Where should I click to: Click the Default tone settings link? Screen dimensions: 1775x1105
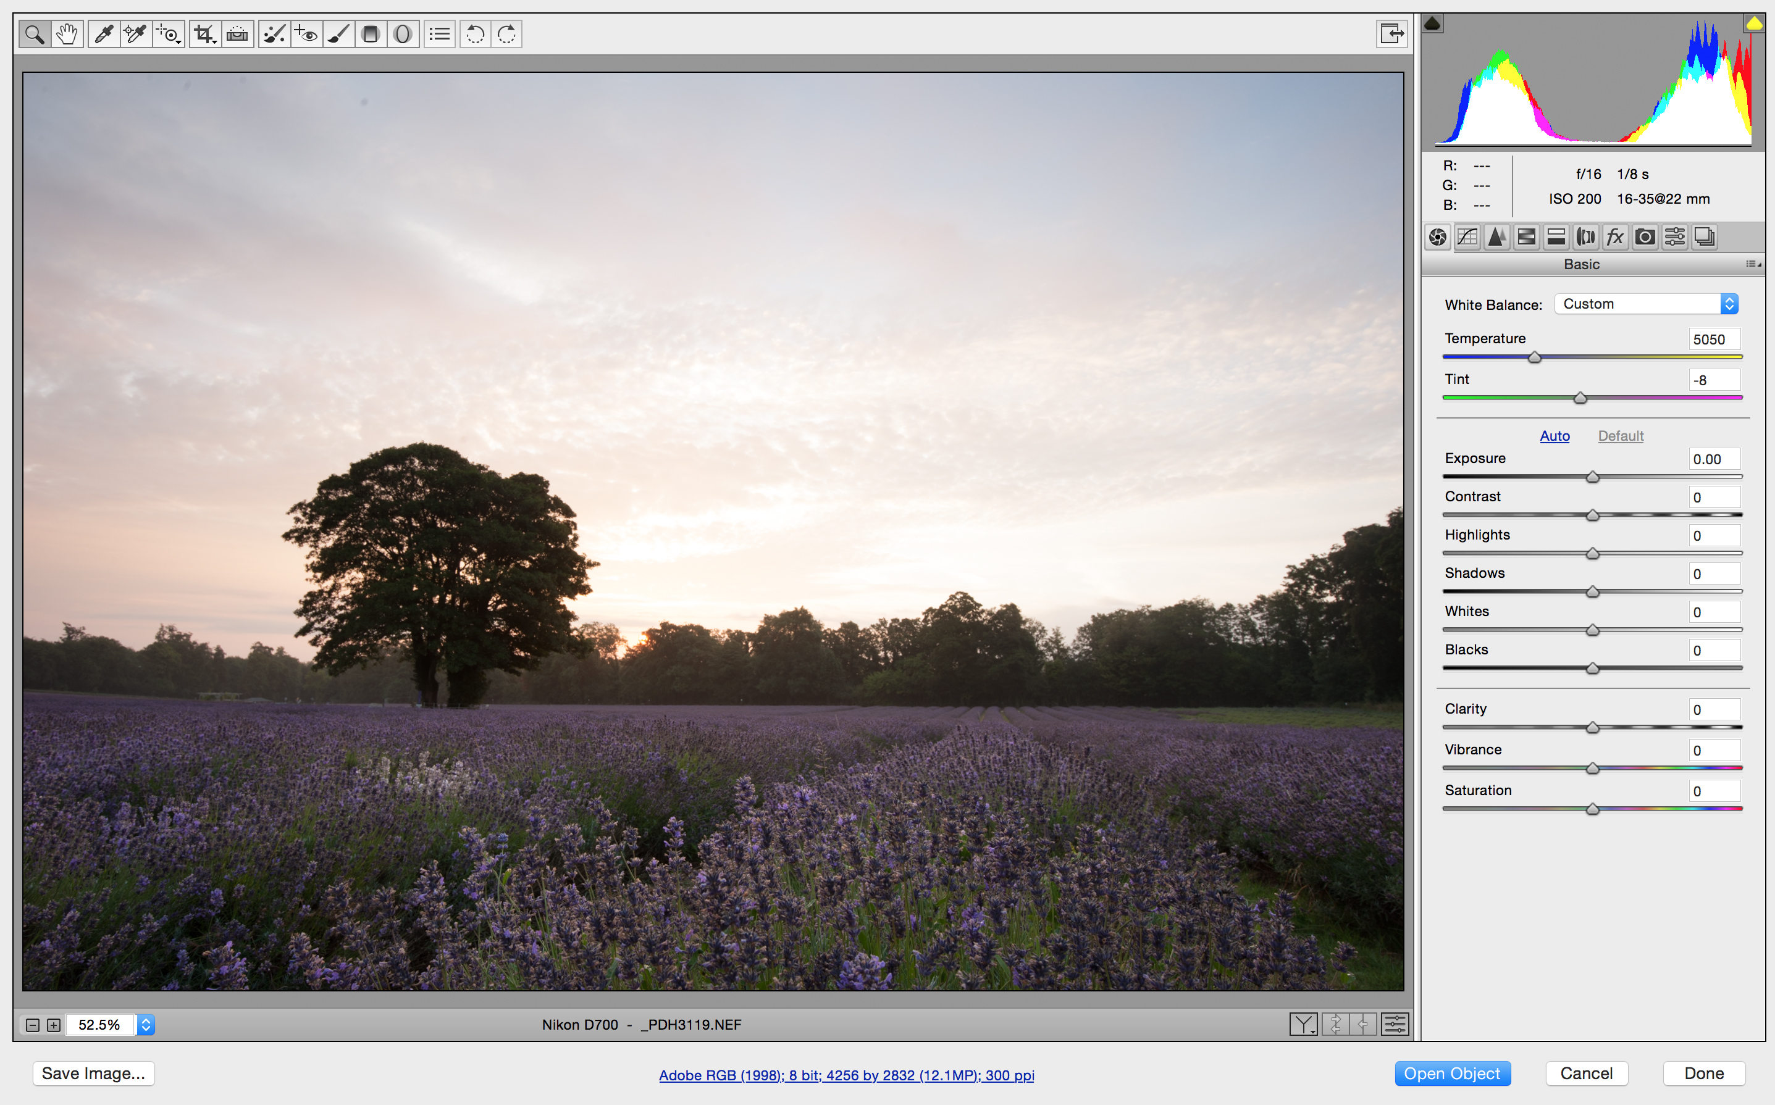click(1621, 436)
